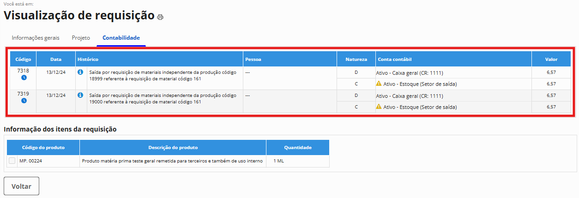This screenshot has width=579, height=198.
Task: Click the info icon in row 7318
Action: click(x=80, y=72)
